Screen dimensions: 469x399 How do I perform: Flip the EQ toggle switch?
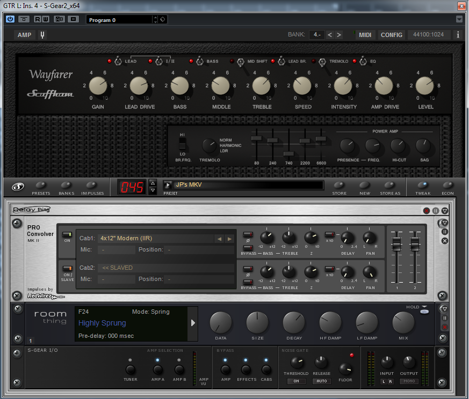[363, 61]
